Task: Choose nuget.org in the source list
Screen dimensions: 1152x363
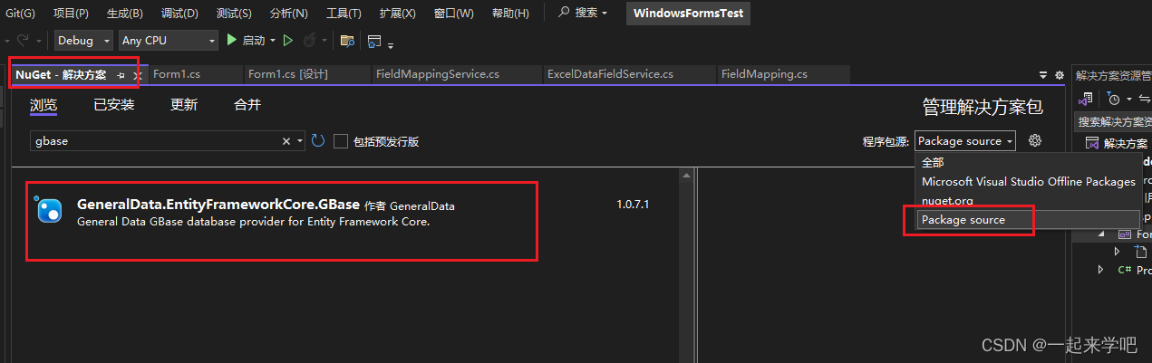Action: tap(1027, 201)
